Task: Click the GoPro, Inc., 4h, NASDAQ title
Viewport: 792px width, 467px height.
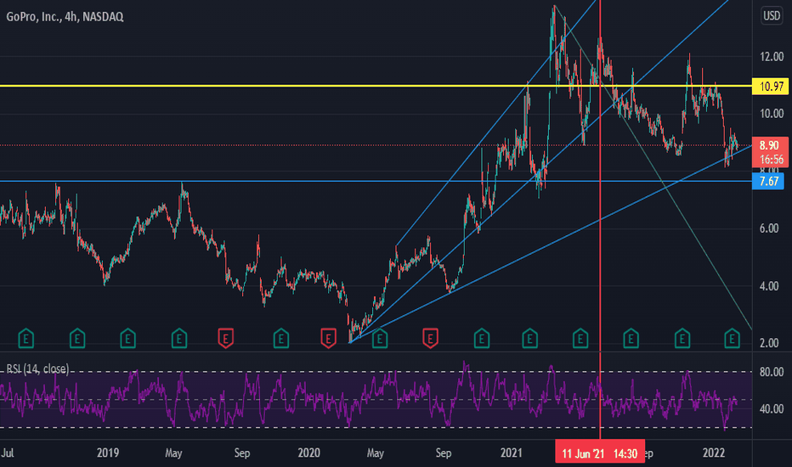Action: [x=65, y=17]
